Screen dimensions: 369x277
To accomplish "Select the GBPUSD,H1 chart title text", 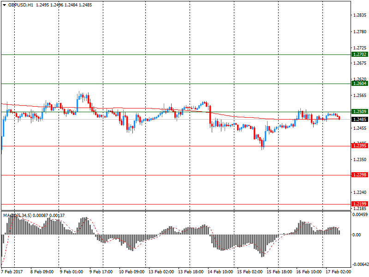I will coord(21,5).
